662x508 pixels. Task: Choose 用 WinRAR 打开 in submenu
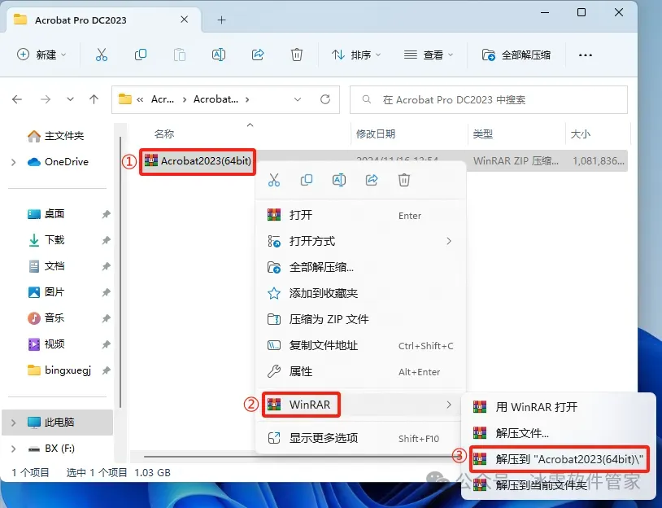click(558, 407)
